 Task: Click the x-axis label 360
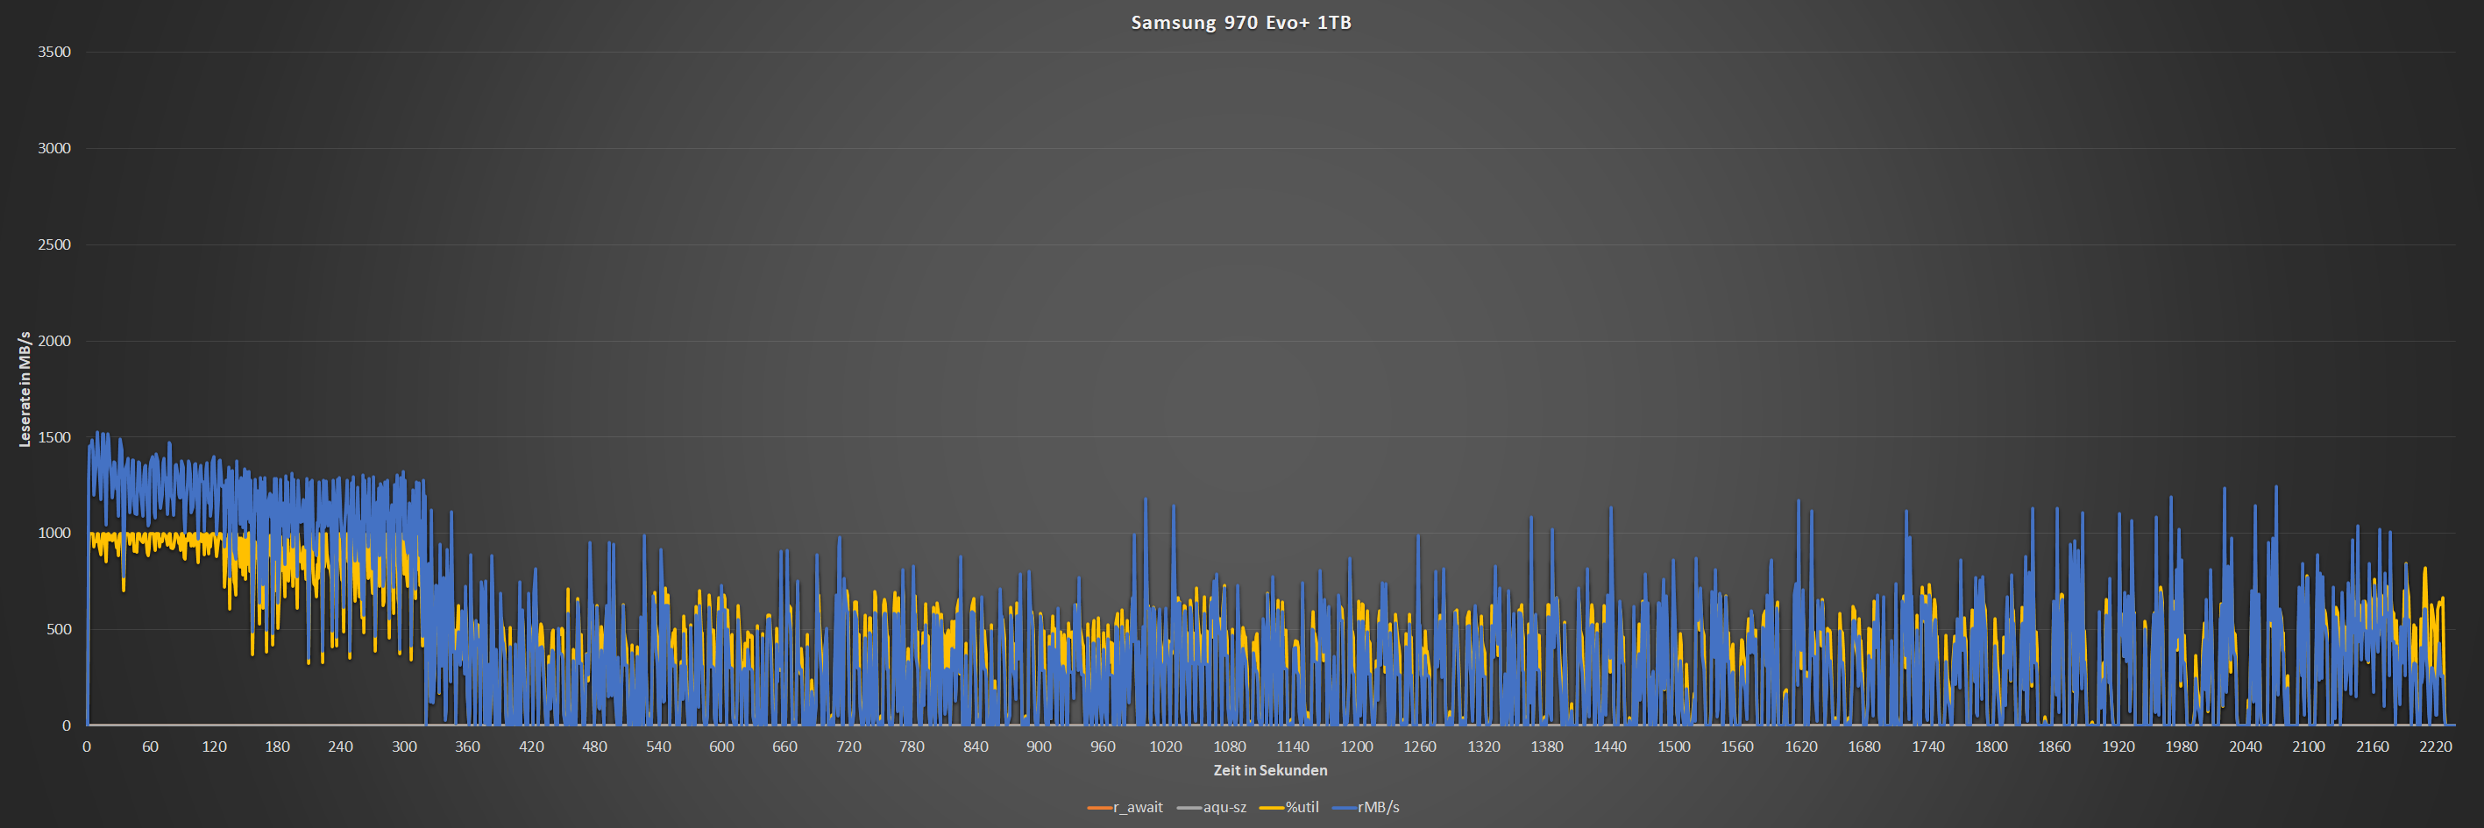pyautogui.click(x=468, y=747)
